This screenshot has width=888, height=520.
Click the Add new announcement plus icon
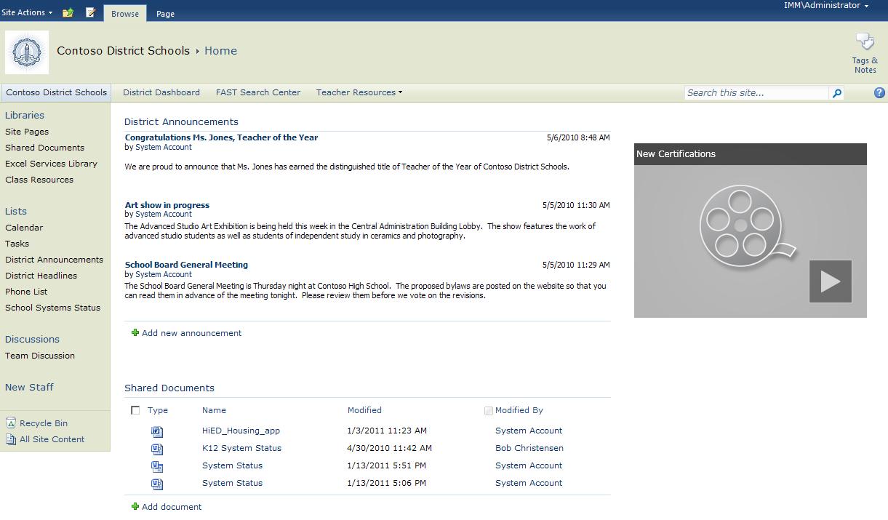tap(135, 333)
